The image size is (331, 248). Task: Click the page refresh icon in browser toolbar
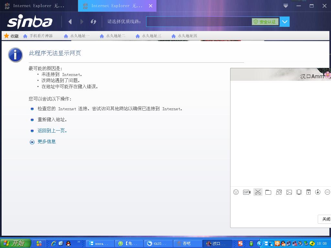[93, 21]
